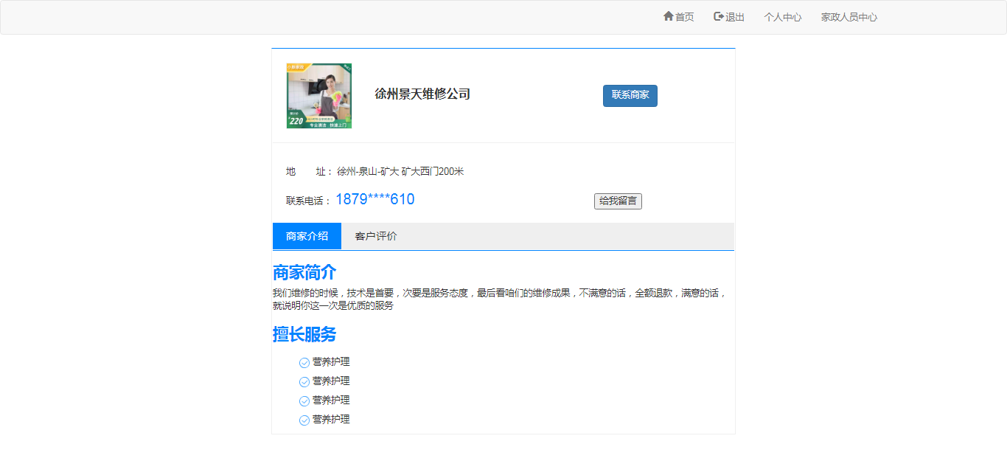Click the 商家简介 heading
The width and height of the screenshot is (1007, 461).
click(x=304, y=272)
